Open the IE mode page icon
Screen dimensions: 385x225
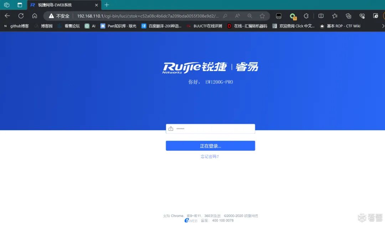tap(376, 16)
